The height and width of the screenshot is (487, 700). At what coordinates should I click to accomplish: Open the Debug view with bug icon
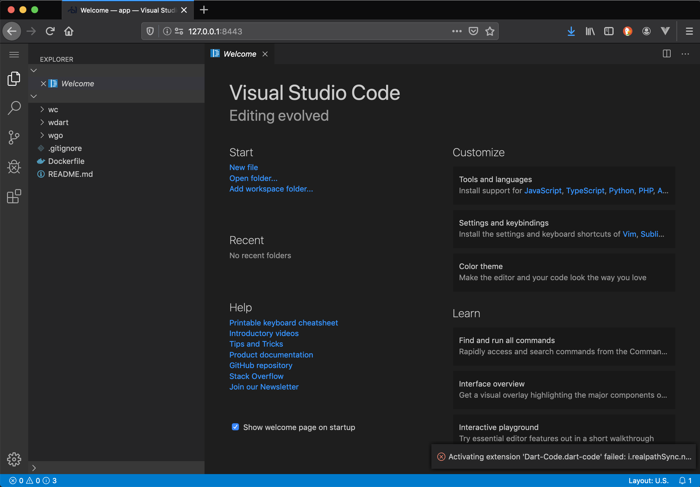click(14, 167)
